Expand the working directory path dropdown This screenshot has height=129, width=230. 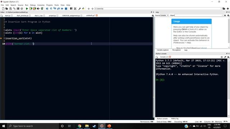221,9
